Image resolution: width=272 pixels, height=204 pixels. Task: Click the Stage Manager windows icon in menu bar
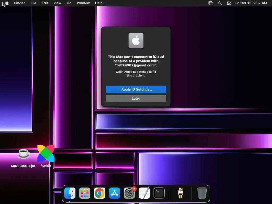(211, 3)
